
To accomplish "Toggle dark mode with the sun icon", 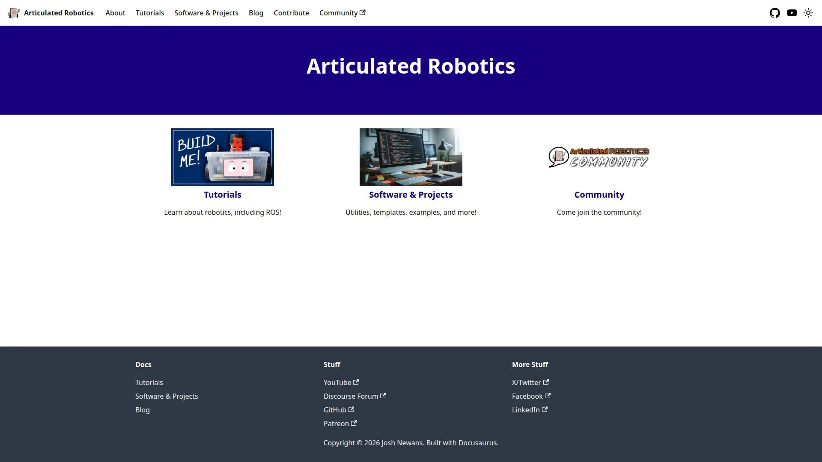I will tap(808, 13).
